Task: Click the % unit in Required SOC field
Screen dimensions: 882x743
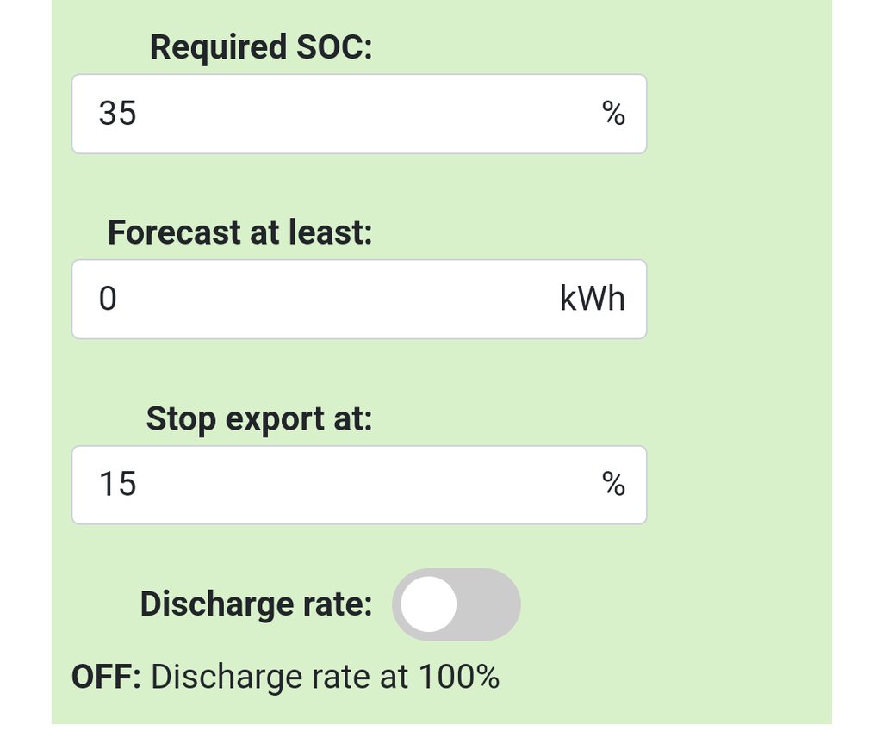Action: click(x=613, y=113)
